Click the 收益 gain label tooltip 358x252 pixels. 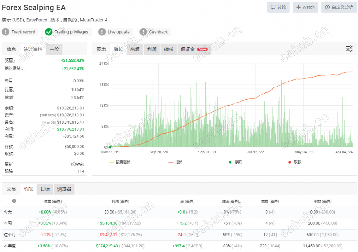(10, 60)
